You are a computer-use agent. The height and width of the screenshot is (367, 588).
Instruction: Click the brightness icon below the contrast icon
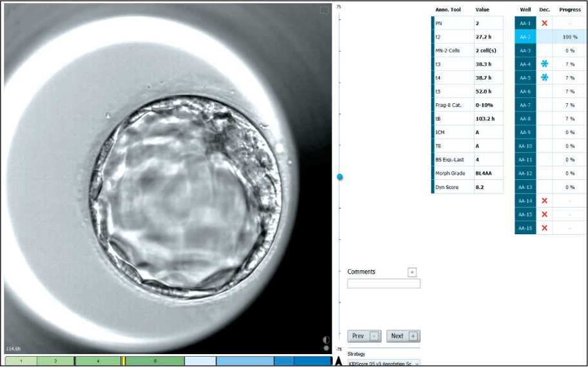point(326,348)
